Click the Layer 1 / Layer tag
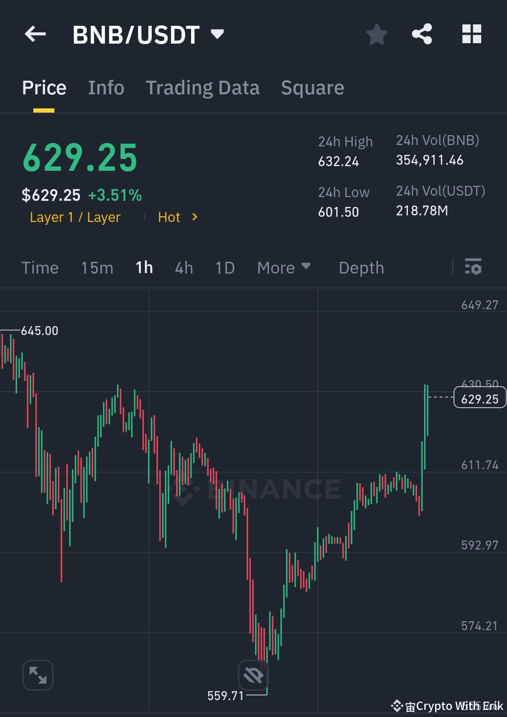 click(x=75, y=217)
